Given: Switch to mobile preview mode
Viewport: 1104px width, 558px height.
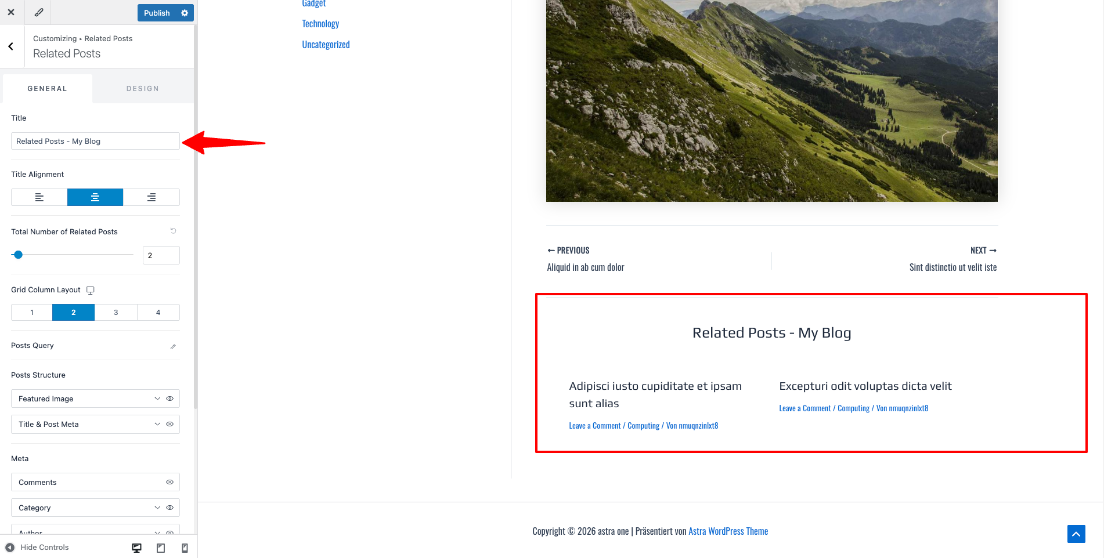Looking at the screenshot, I should tap(185, 548).
